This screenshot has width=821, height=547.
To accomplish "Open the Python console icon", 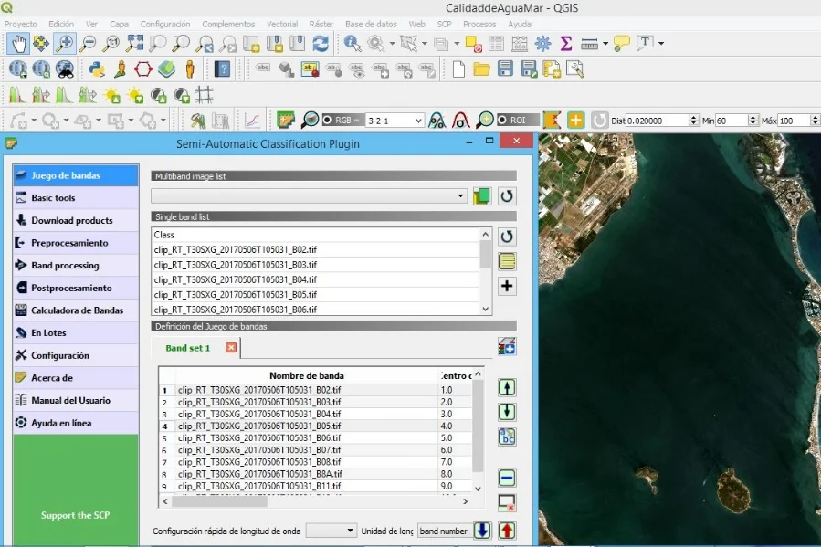I will 97,69.
